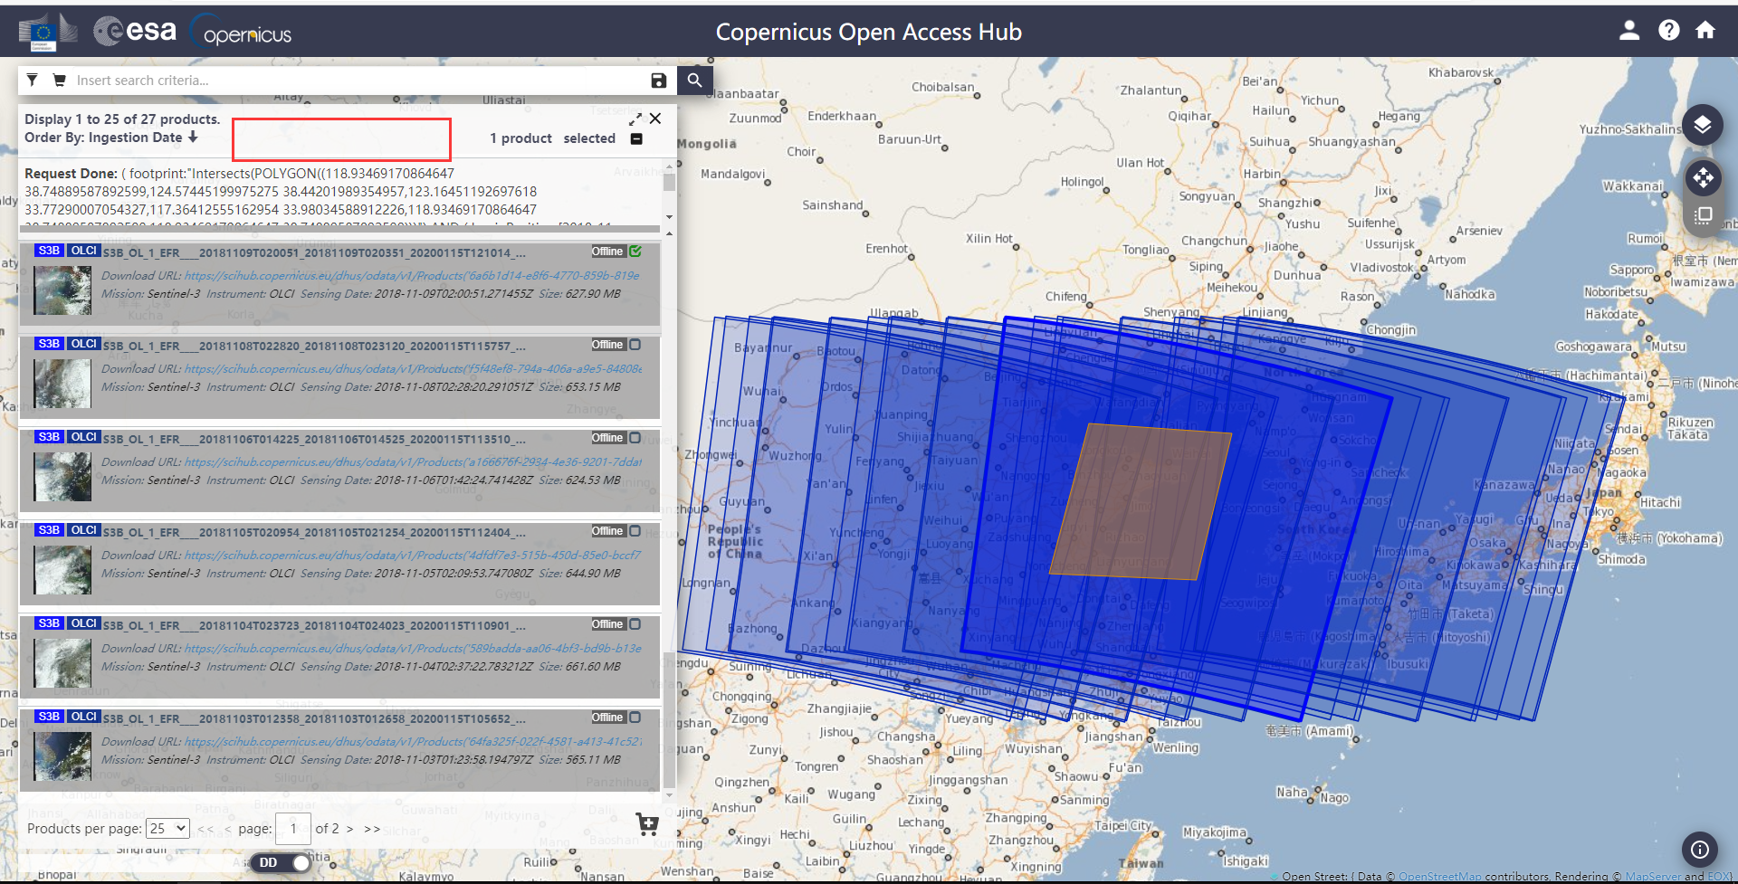1738x884 pixels.
Task: Go to the home icon
Action: point(1705,31)
